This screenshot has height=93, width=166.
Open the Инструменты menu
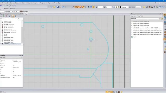pyautogui.click(x=43, y=3)
